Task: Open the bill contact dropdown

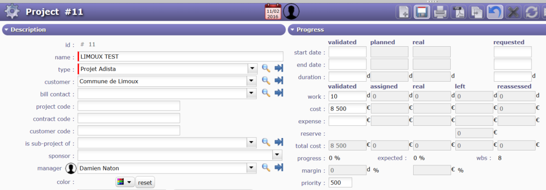Action: 251,93
